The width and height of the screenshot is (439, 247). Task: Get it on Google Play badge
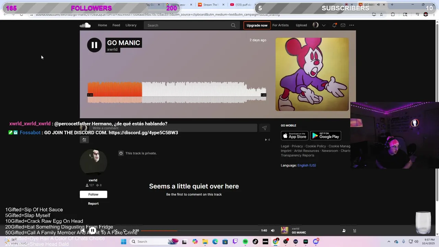[x=325, y=136]
